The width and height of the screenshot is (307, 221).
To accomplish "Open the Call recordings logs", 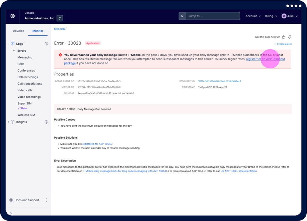I will (x=28, y=77).
